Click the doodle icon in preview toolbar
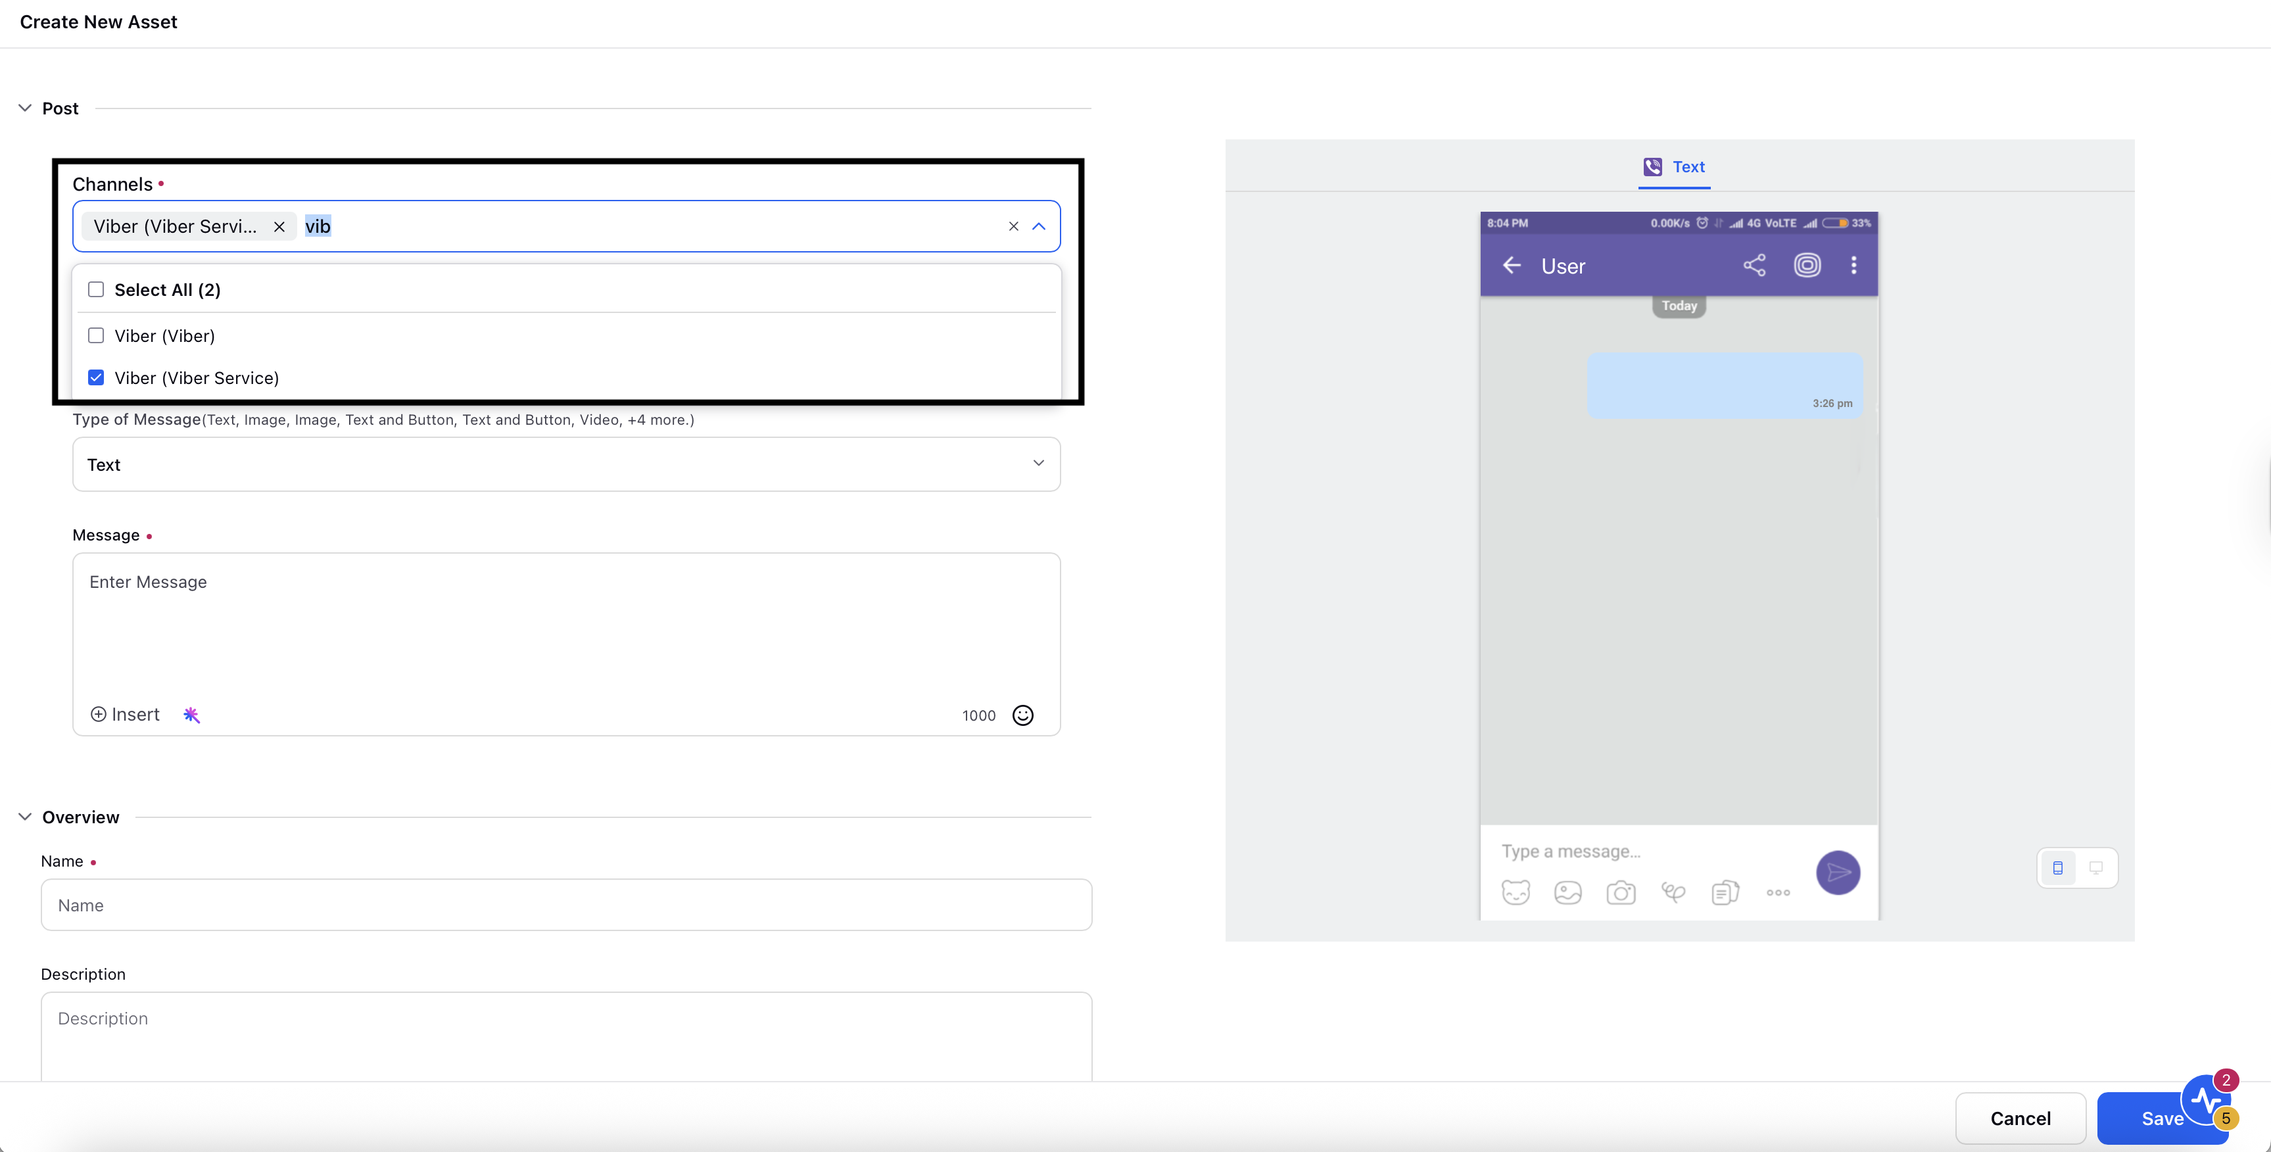 pyautogui.click(x=1673, y=893)
